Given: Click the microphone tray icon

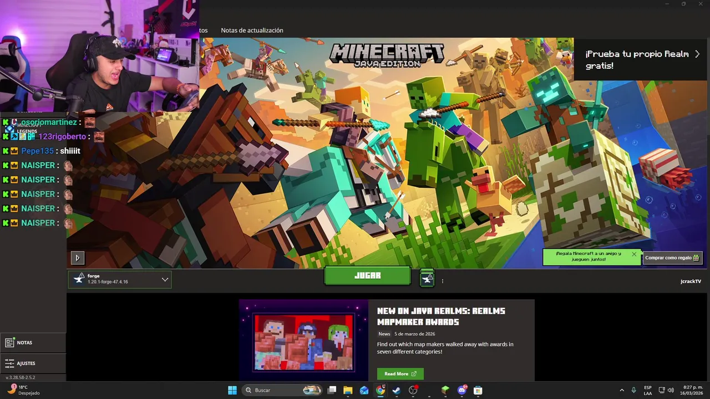Looking at the screenshot, I should click(x=633, y=390).
